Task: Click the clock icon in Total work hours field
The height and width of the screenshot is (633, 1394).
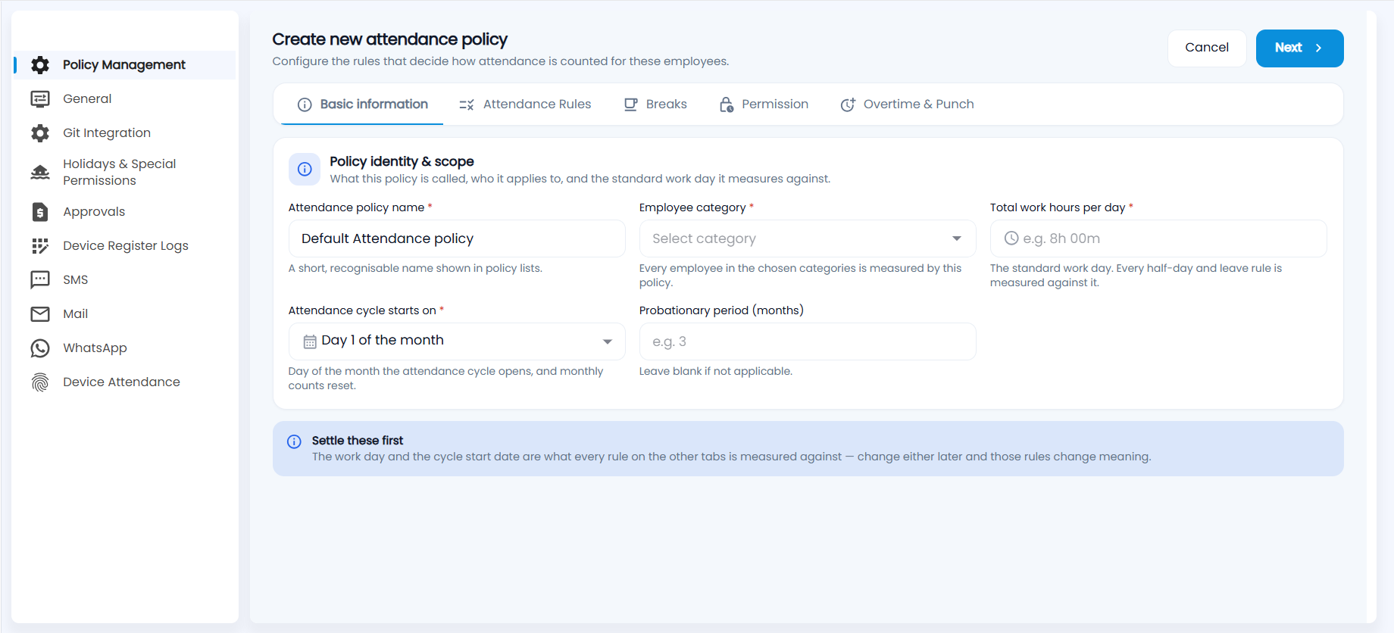Action: pos(1011,239)
